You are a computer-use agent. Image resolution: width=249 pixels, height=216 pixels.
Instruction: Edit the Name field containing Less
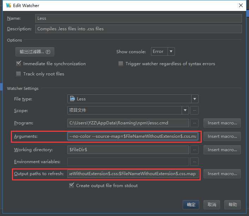[x=139, y=18]
